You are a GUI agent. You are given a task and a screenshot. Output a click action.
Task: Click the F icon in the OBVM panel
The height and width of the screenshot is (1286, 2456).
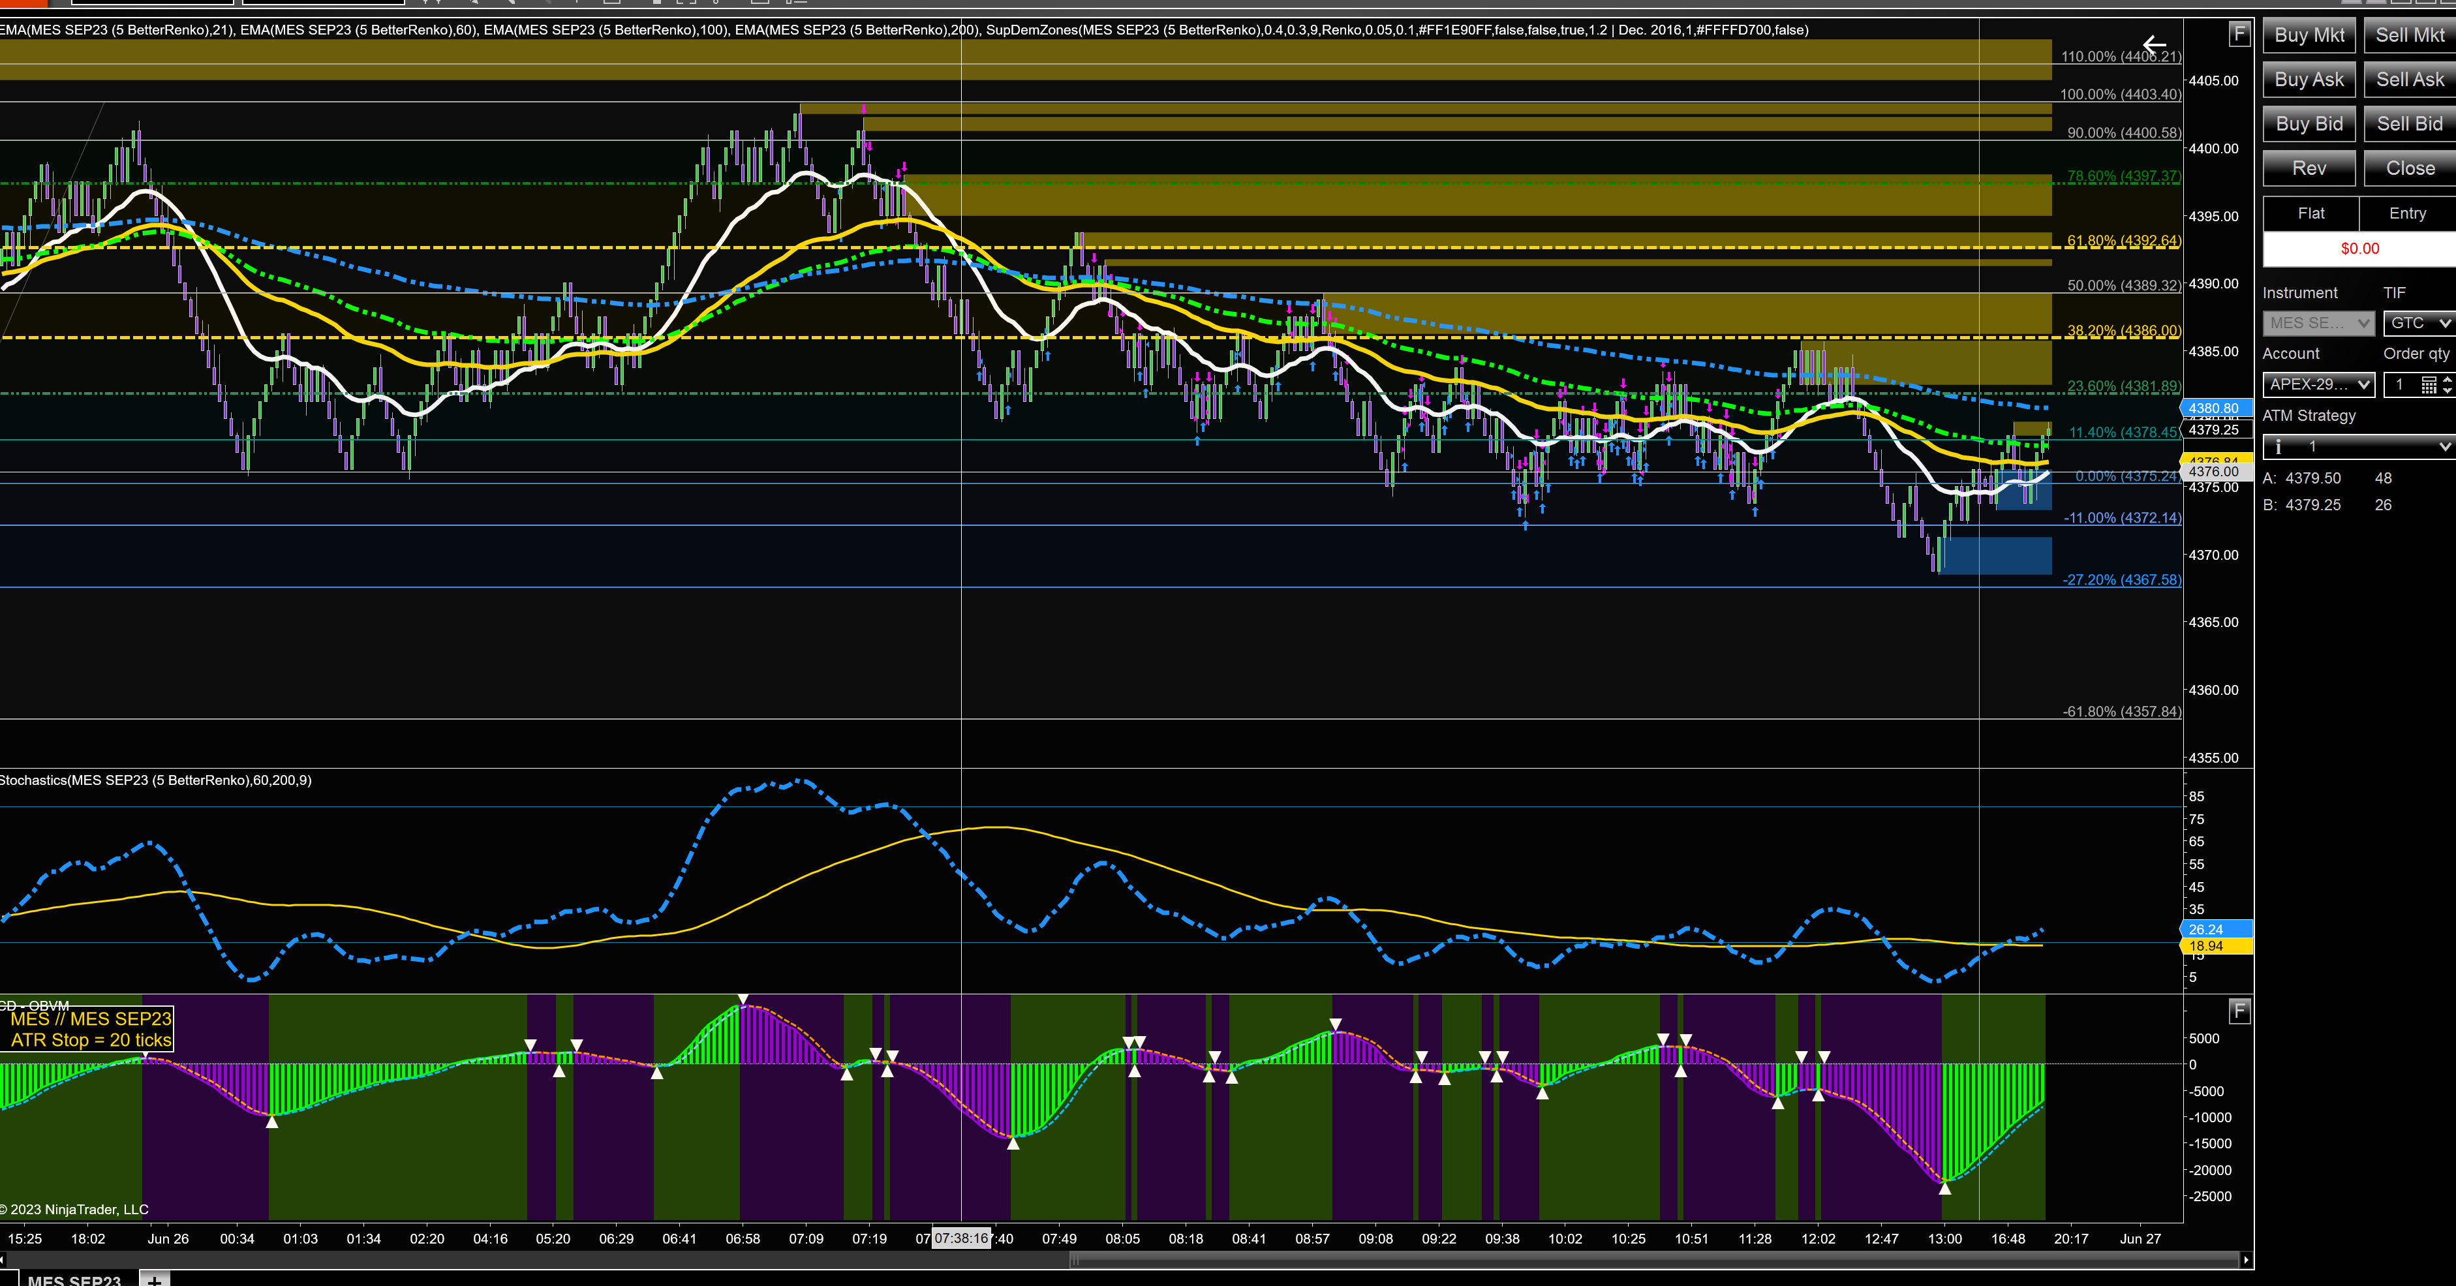pyautogui.click(x=2239, y=1011)
